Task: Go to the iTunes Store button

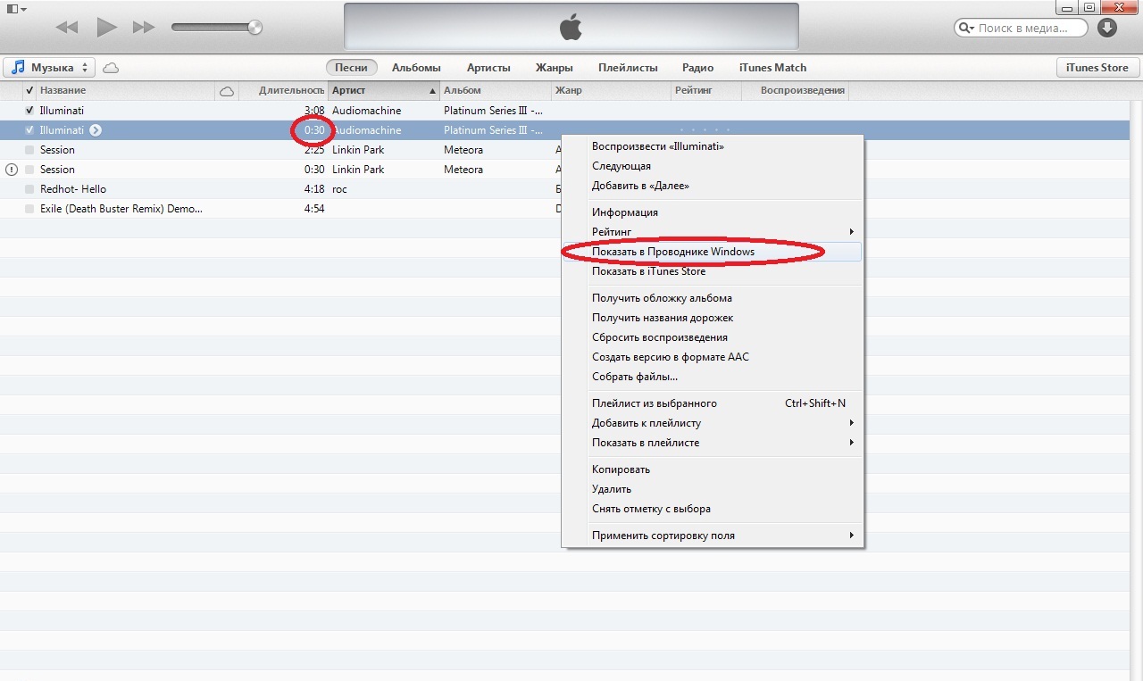Action: [x=1097, y=67]
